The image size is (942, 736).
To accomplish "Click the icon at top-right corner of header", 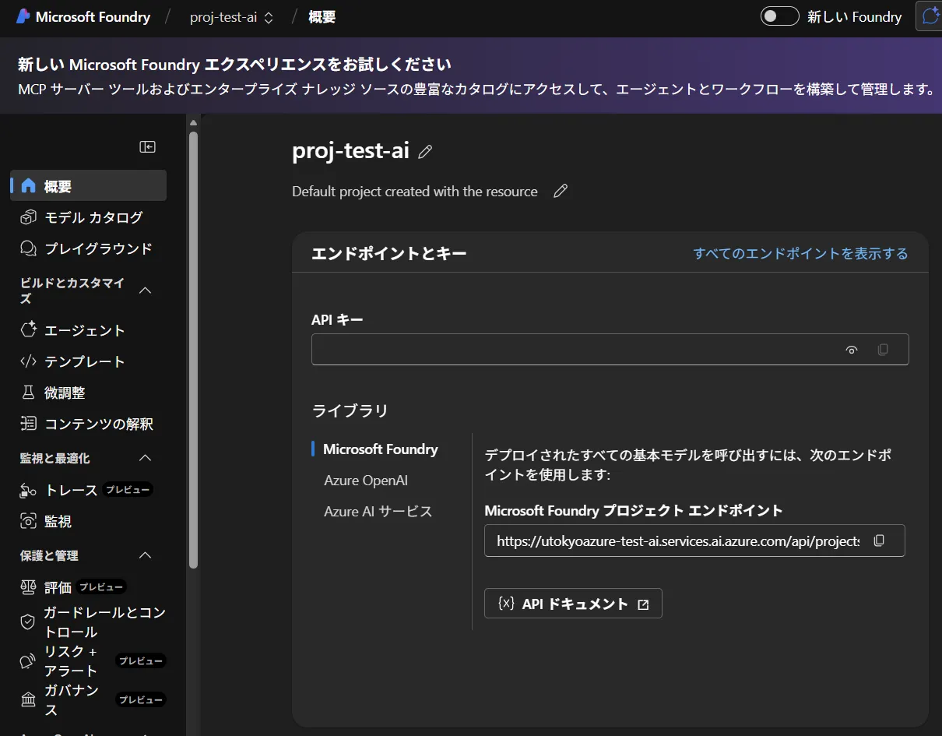I will click(x=929, y=17).
